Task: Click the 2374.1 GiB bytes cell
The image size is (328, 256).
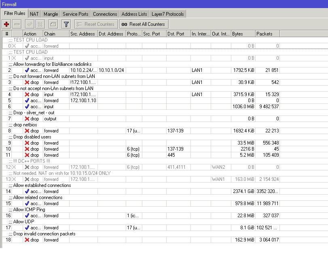Action: pyautogui.click(x=244, y=191)
